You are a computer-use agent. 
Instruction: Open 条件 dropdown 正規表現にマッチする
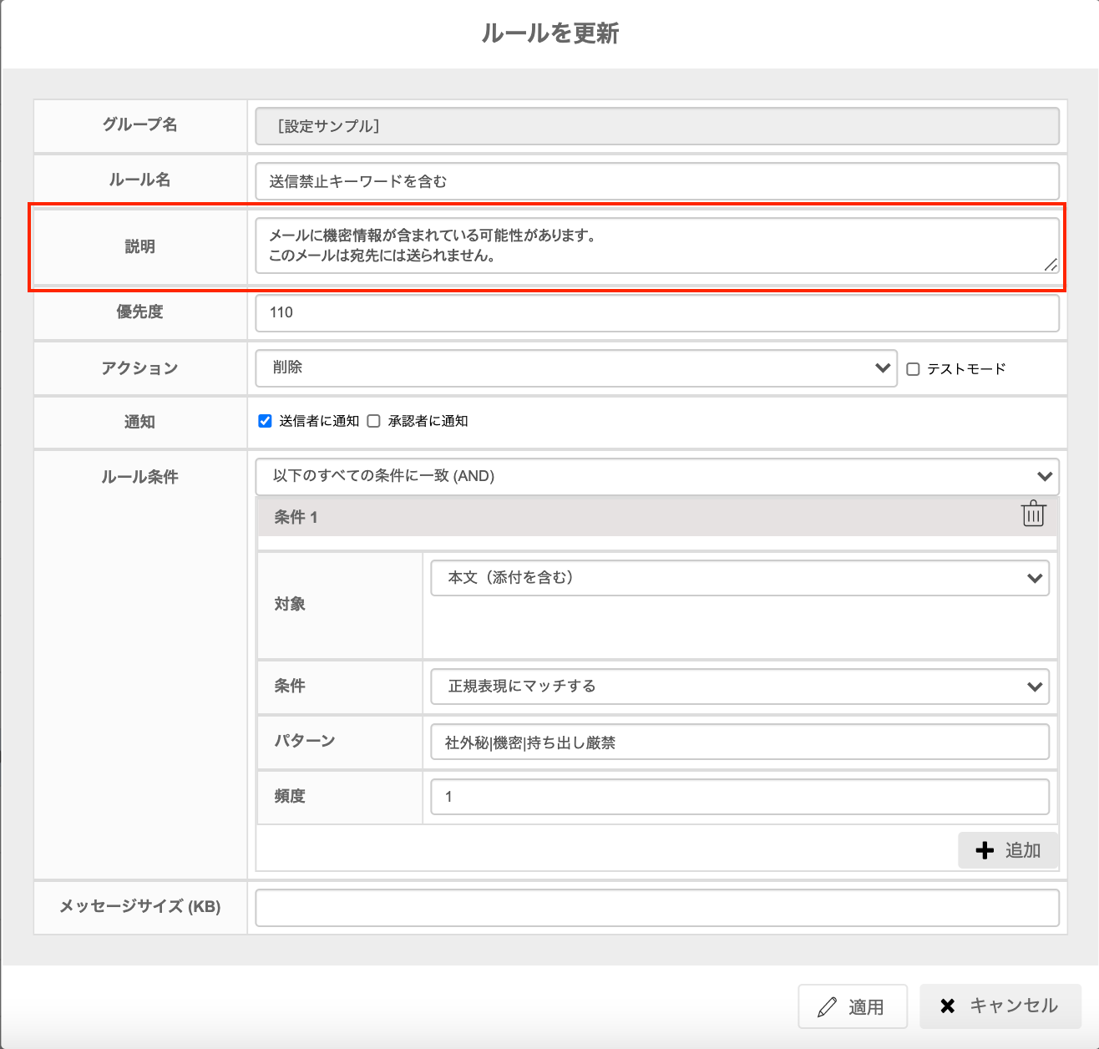point(740,687)
